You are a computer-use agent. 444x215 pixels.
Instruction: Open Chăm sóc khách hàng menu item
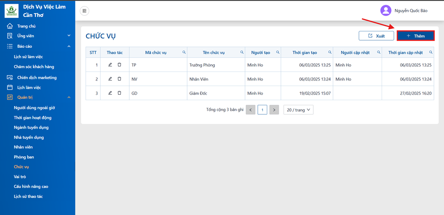(x=34, y=67)
